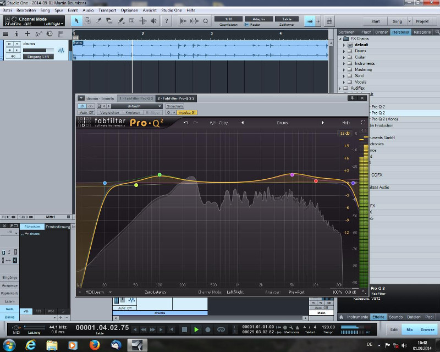Go to next Pro-Q preset arrow
The width and height of the screenshot is (440, 352).
pyautogui.click(x=322, y=123)
